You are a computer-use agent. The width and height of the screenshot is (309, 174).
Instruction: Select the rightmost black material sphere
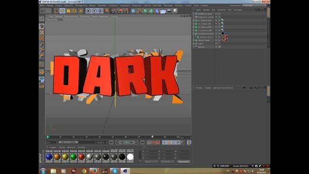click(122, 157)
